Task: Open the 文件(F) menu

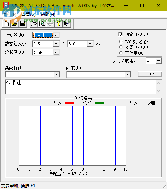Action: tap(10, 15)
